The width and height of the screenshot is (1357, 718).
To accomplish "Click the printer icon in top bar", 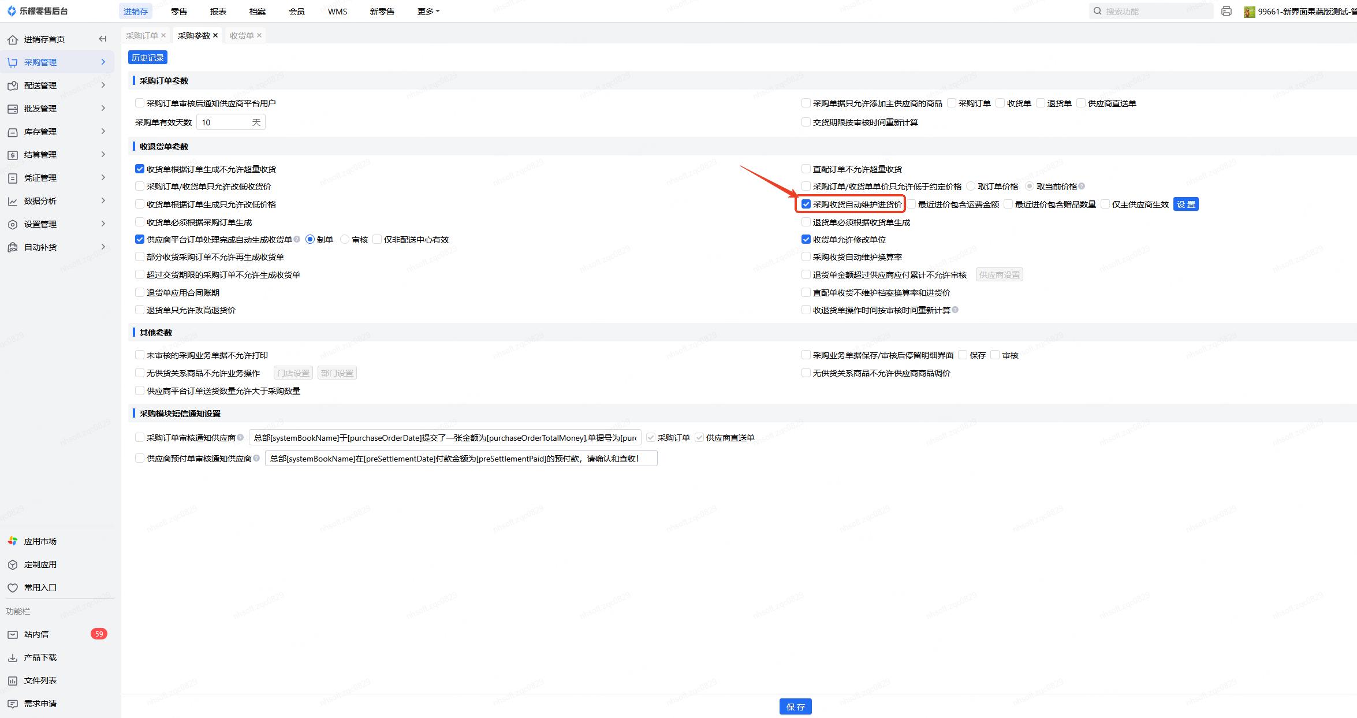I will 1226,11.
